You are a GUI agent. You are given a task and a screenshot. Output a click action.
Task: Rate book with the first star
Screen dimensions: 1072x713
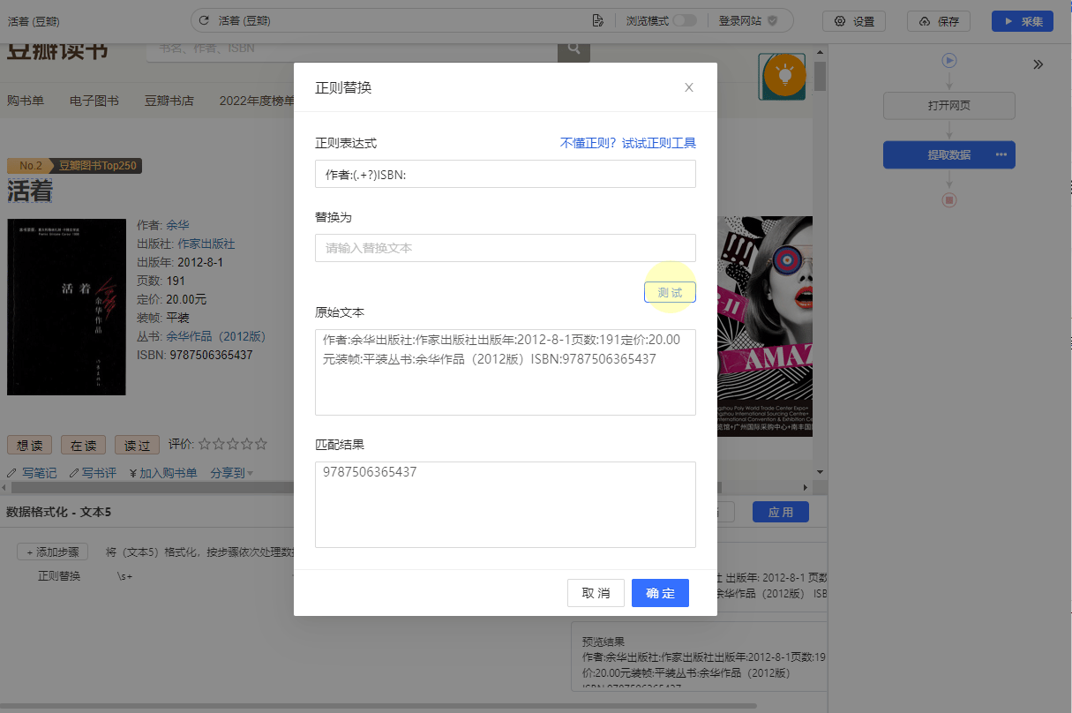tap(205, 444)
